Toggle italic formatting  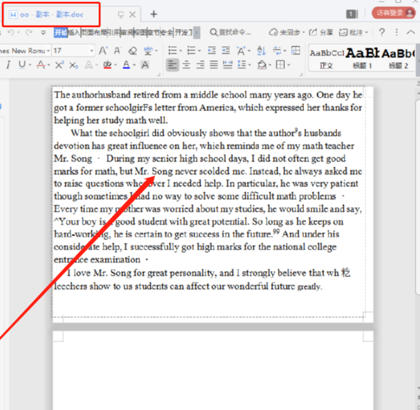pyautogui.click(x=8, y=65)
